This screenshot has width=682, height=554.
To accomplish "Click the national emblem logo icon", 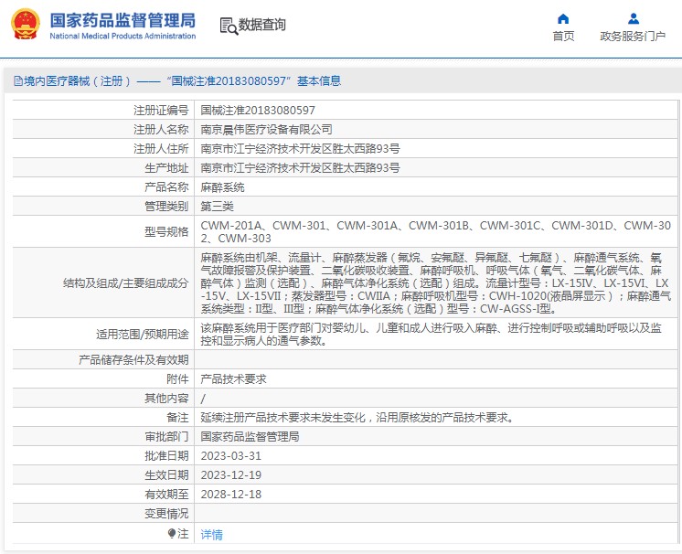I will pyautogui.click(x=26, y=25).
